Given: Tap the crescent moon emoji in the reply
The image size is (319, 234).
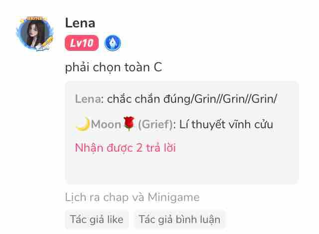Looking at the screenshot, I should coord(83,124).
